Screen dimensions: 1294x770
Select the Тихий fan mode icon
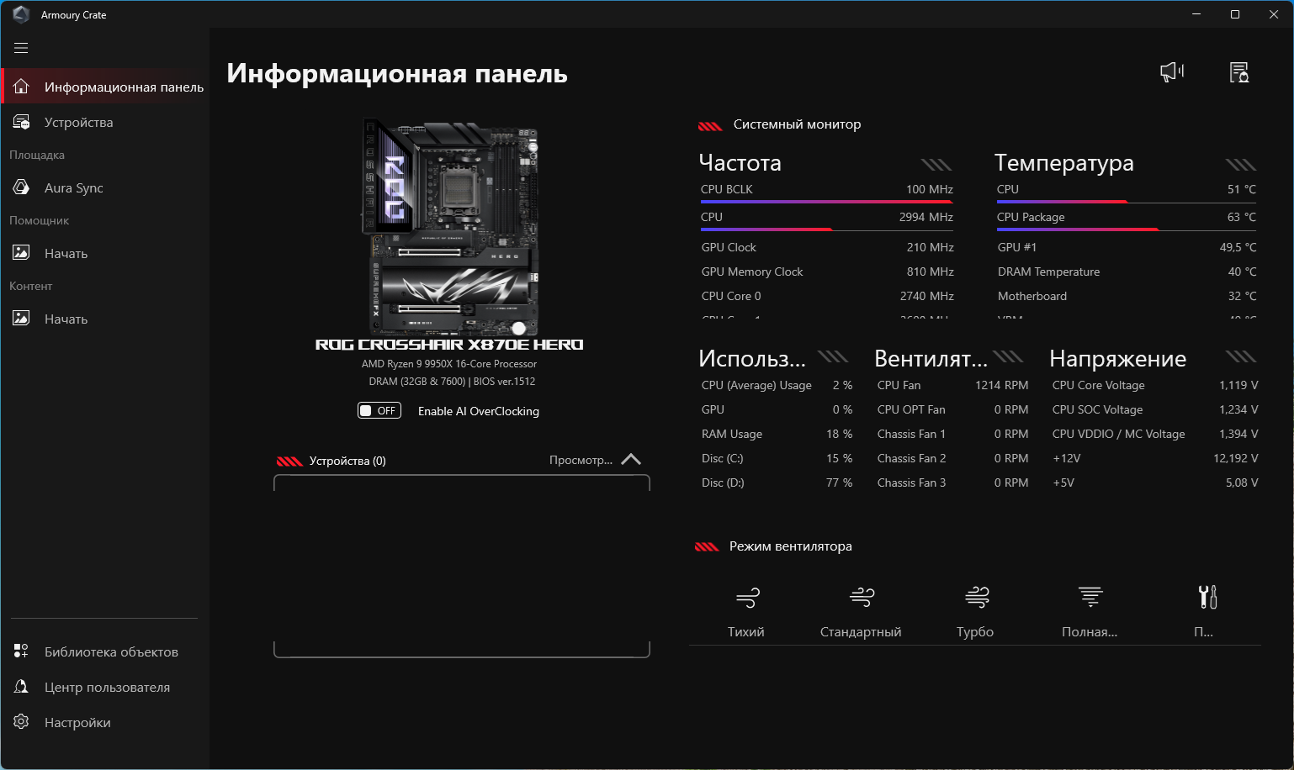747,598
